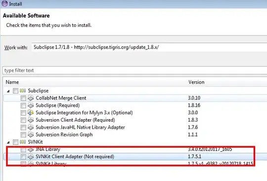267x181 pixels.
Task: Click the JNA Library plugin icon
Action: coord(31,149)
